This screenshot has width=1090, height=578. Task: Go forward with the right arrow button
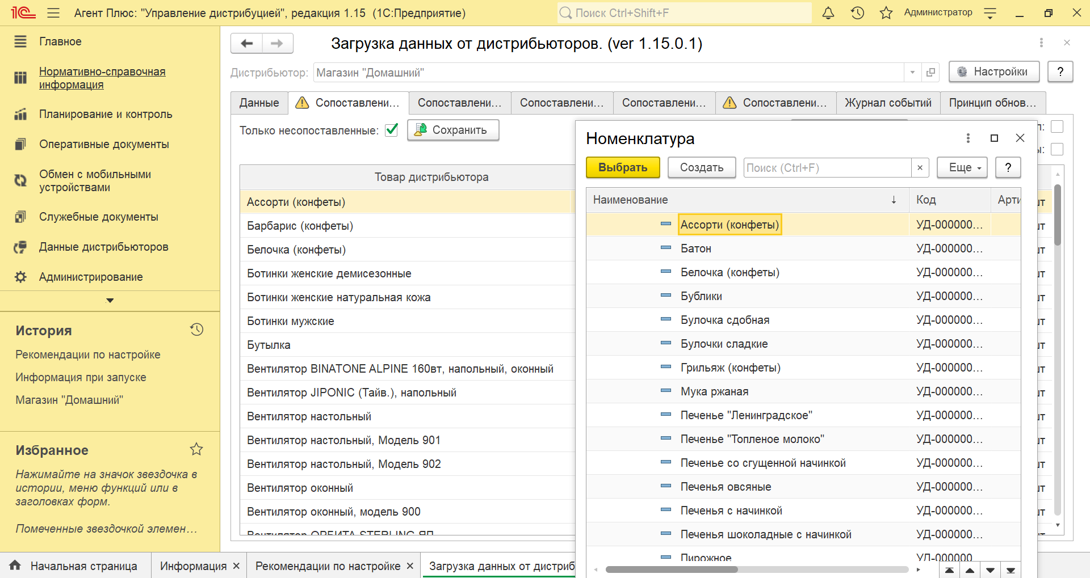point(277,44)
